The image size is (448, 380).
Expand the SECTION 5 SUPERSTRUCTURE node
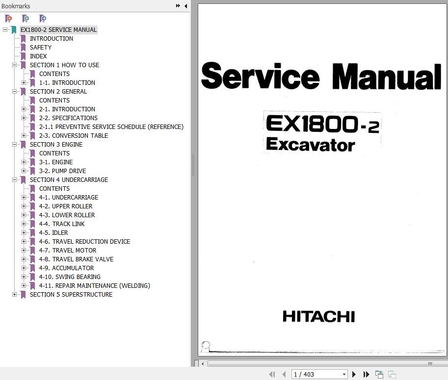point(15,295)
